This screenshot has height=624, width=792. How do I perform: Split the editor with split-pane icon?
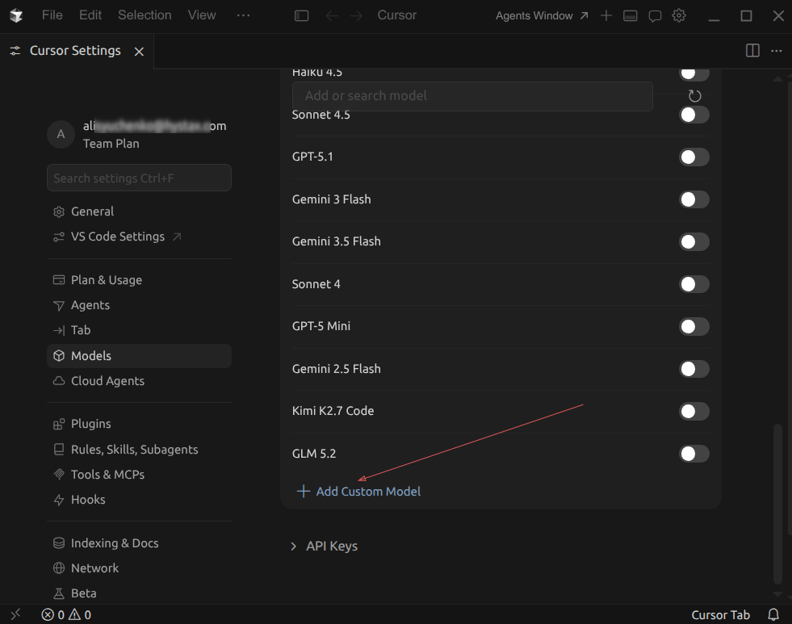click(x=752, y=51)
